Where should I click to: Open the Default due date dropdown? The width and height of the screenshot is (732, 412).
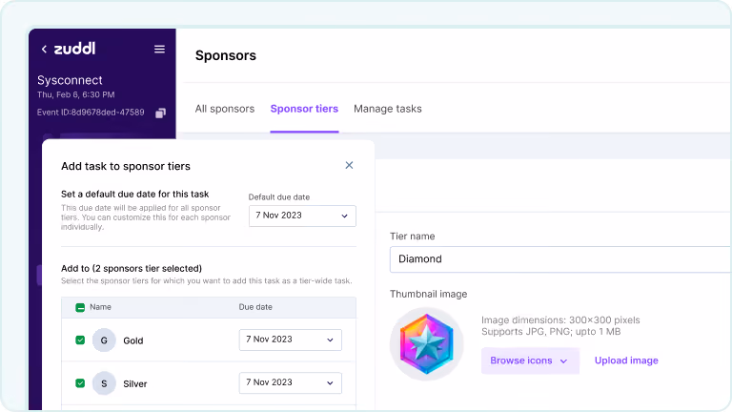coord(302,216)
